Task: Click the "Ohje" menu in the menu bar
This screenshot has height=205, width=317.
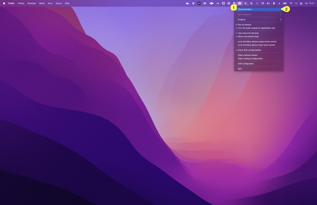Action: (67, 3)
